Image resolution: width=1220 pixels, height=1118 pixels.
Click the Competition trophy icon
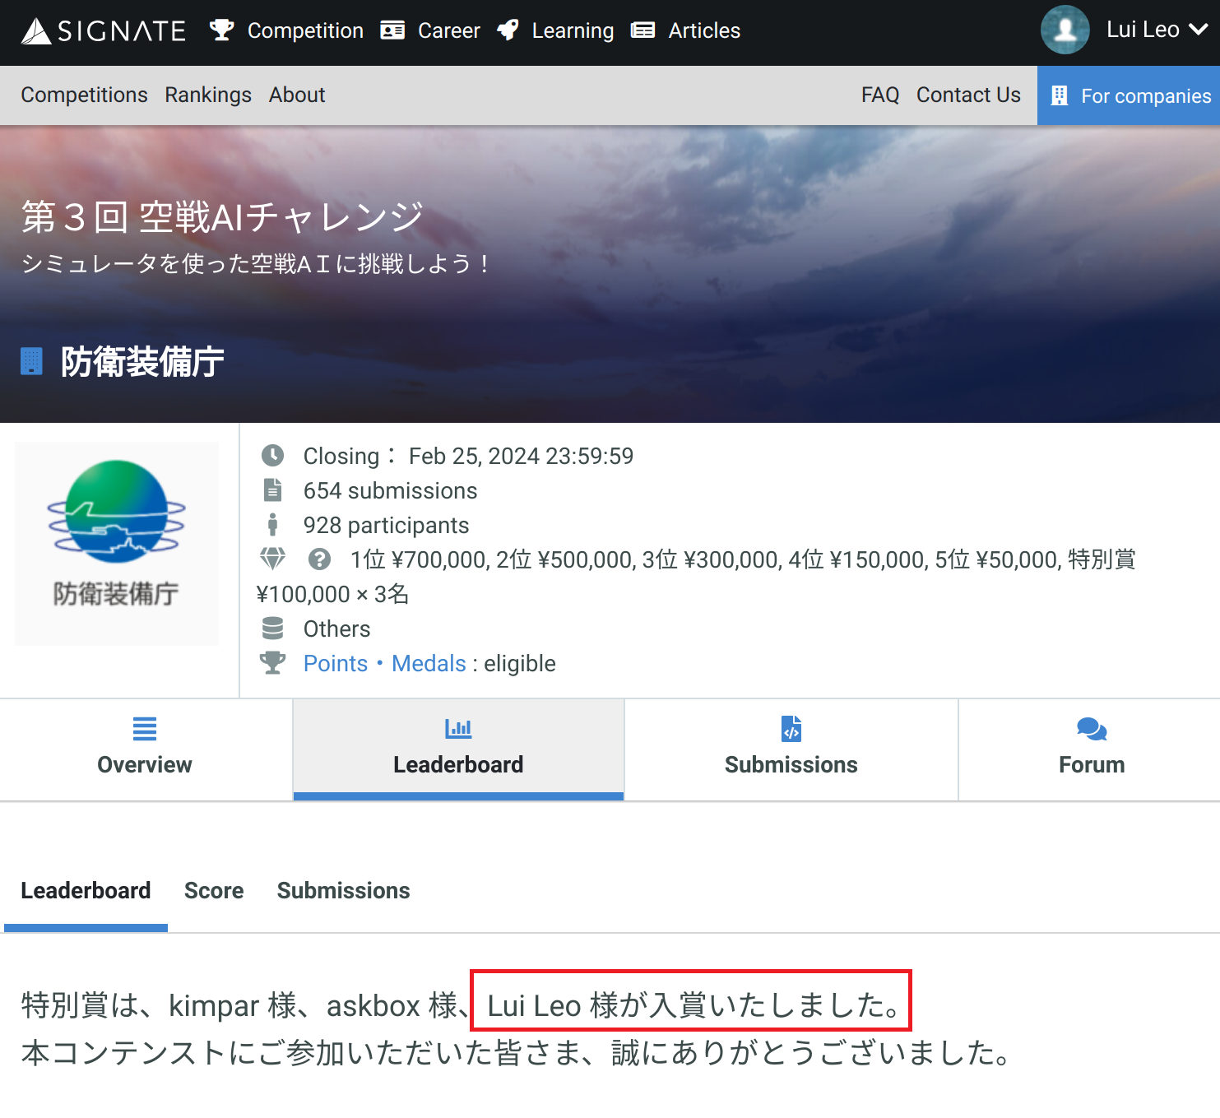point(221,30)
